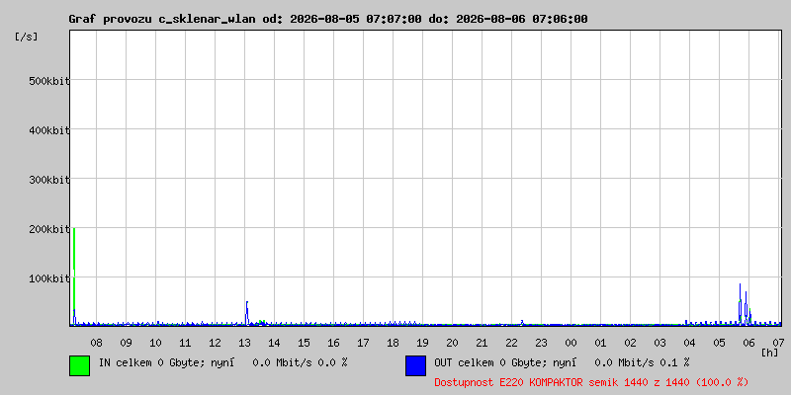Click the 13 hour label on x-axis
The image size is (791, 395).
click(244, 343)
